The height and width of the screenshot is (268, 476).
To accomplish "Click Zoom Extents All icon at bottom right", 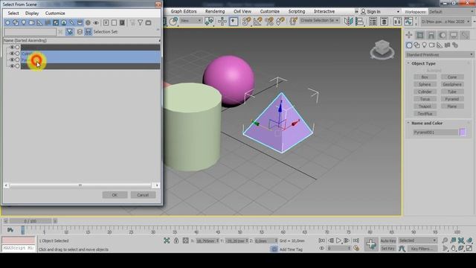I will pos(469,240).
